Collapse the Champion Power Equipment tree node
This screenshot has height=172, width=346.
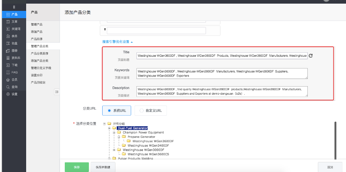[x=114, y=133]
